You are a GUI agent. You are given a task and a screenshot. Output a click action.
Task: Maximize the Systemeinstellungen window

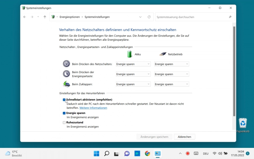(220, 8)
